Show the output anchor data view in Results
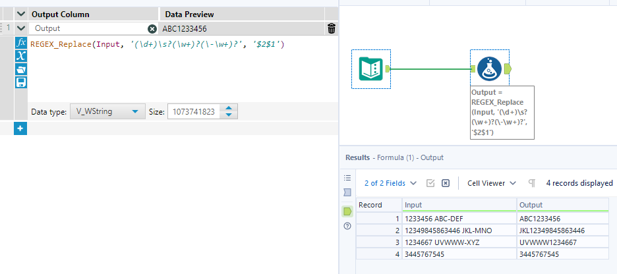This screenshot has height=274, width=617. [347, 211]
